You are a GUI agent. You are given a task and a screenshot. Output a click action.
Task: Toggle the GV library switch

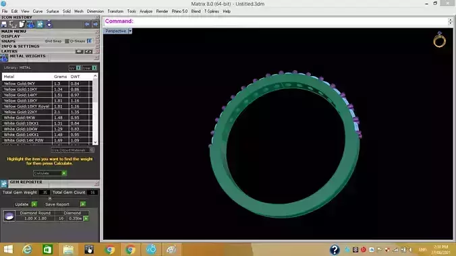(x=78, y=68)
